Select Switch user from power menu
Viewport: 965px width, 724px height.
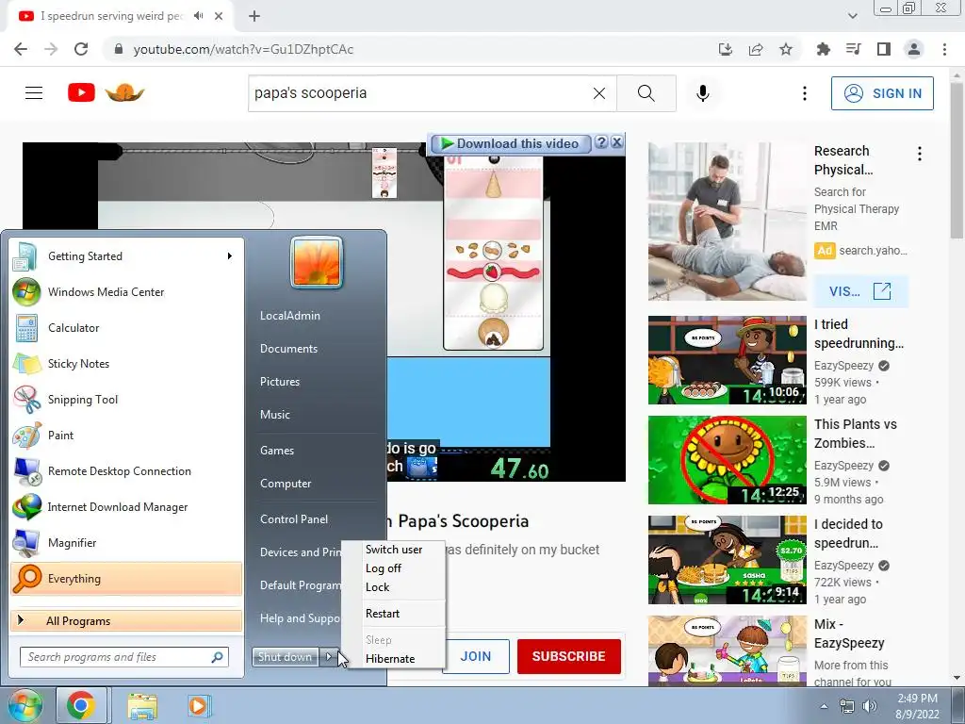point(394,550)
